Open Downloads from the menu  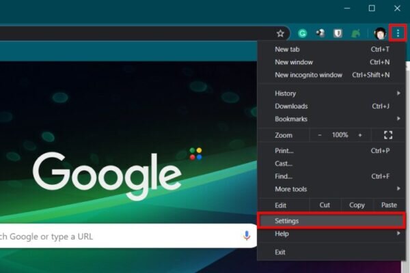331,106
